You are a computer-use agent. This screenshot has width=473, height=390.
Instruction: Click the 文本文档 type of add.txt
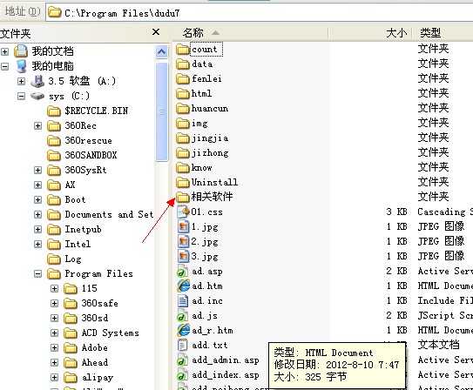pyautogui.click(x=439, y=345)
